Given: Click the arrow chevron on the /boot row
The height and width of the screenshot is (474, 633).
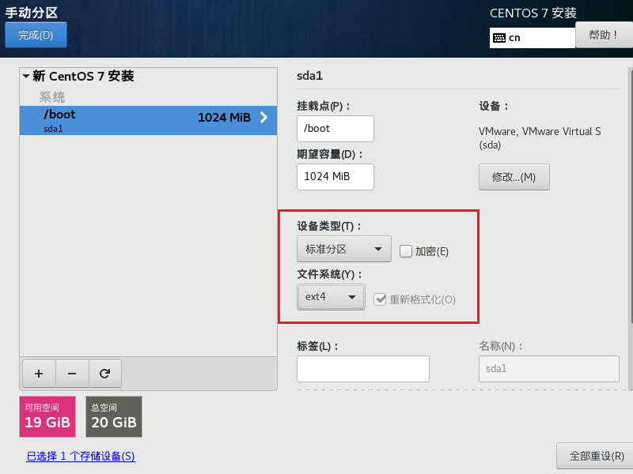Looking at the screenshot, I should coord(263,117).
